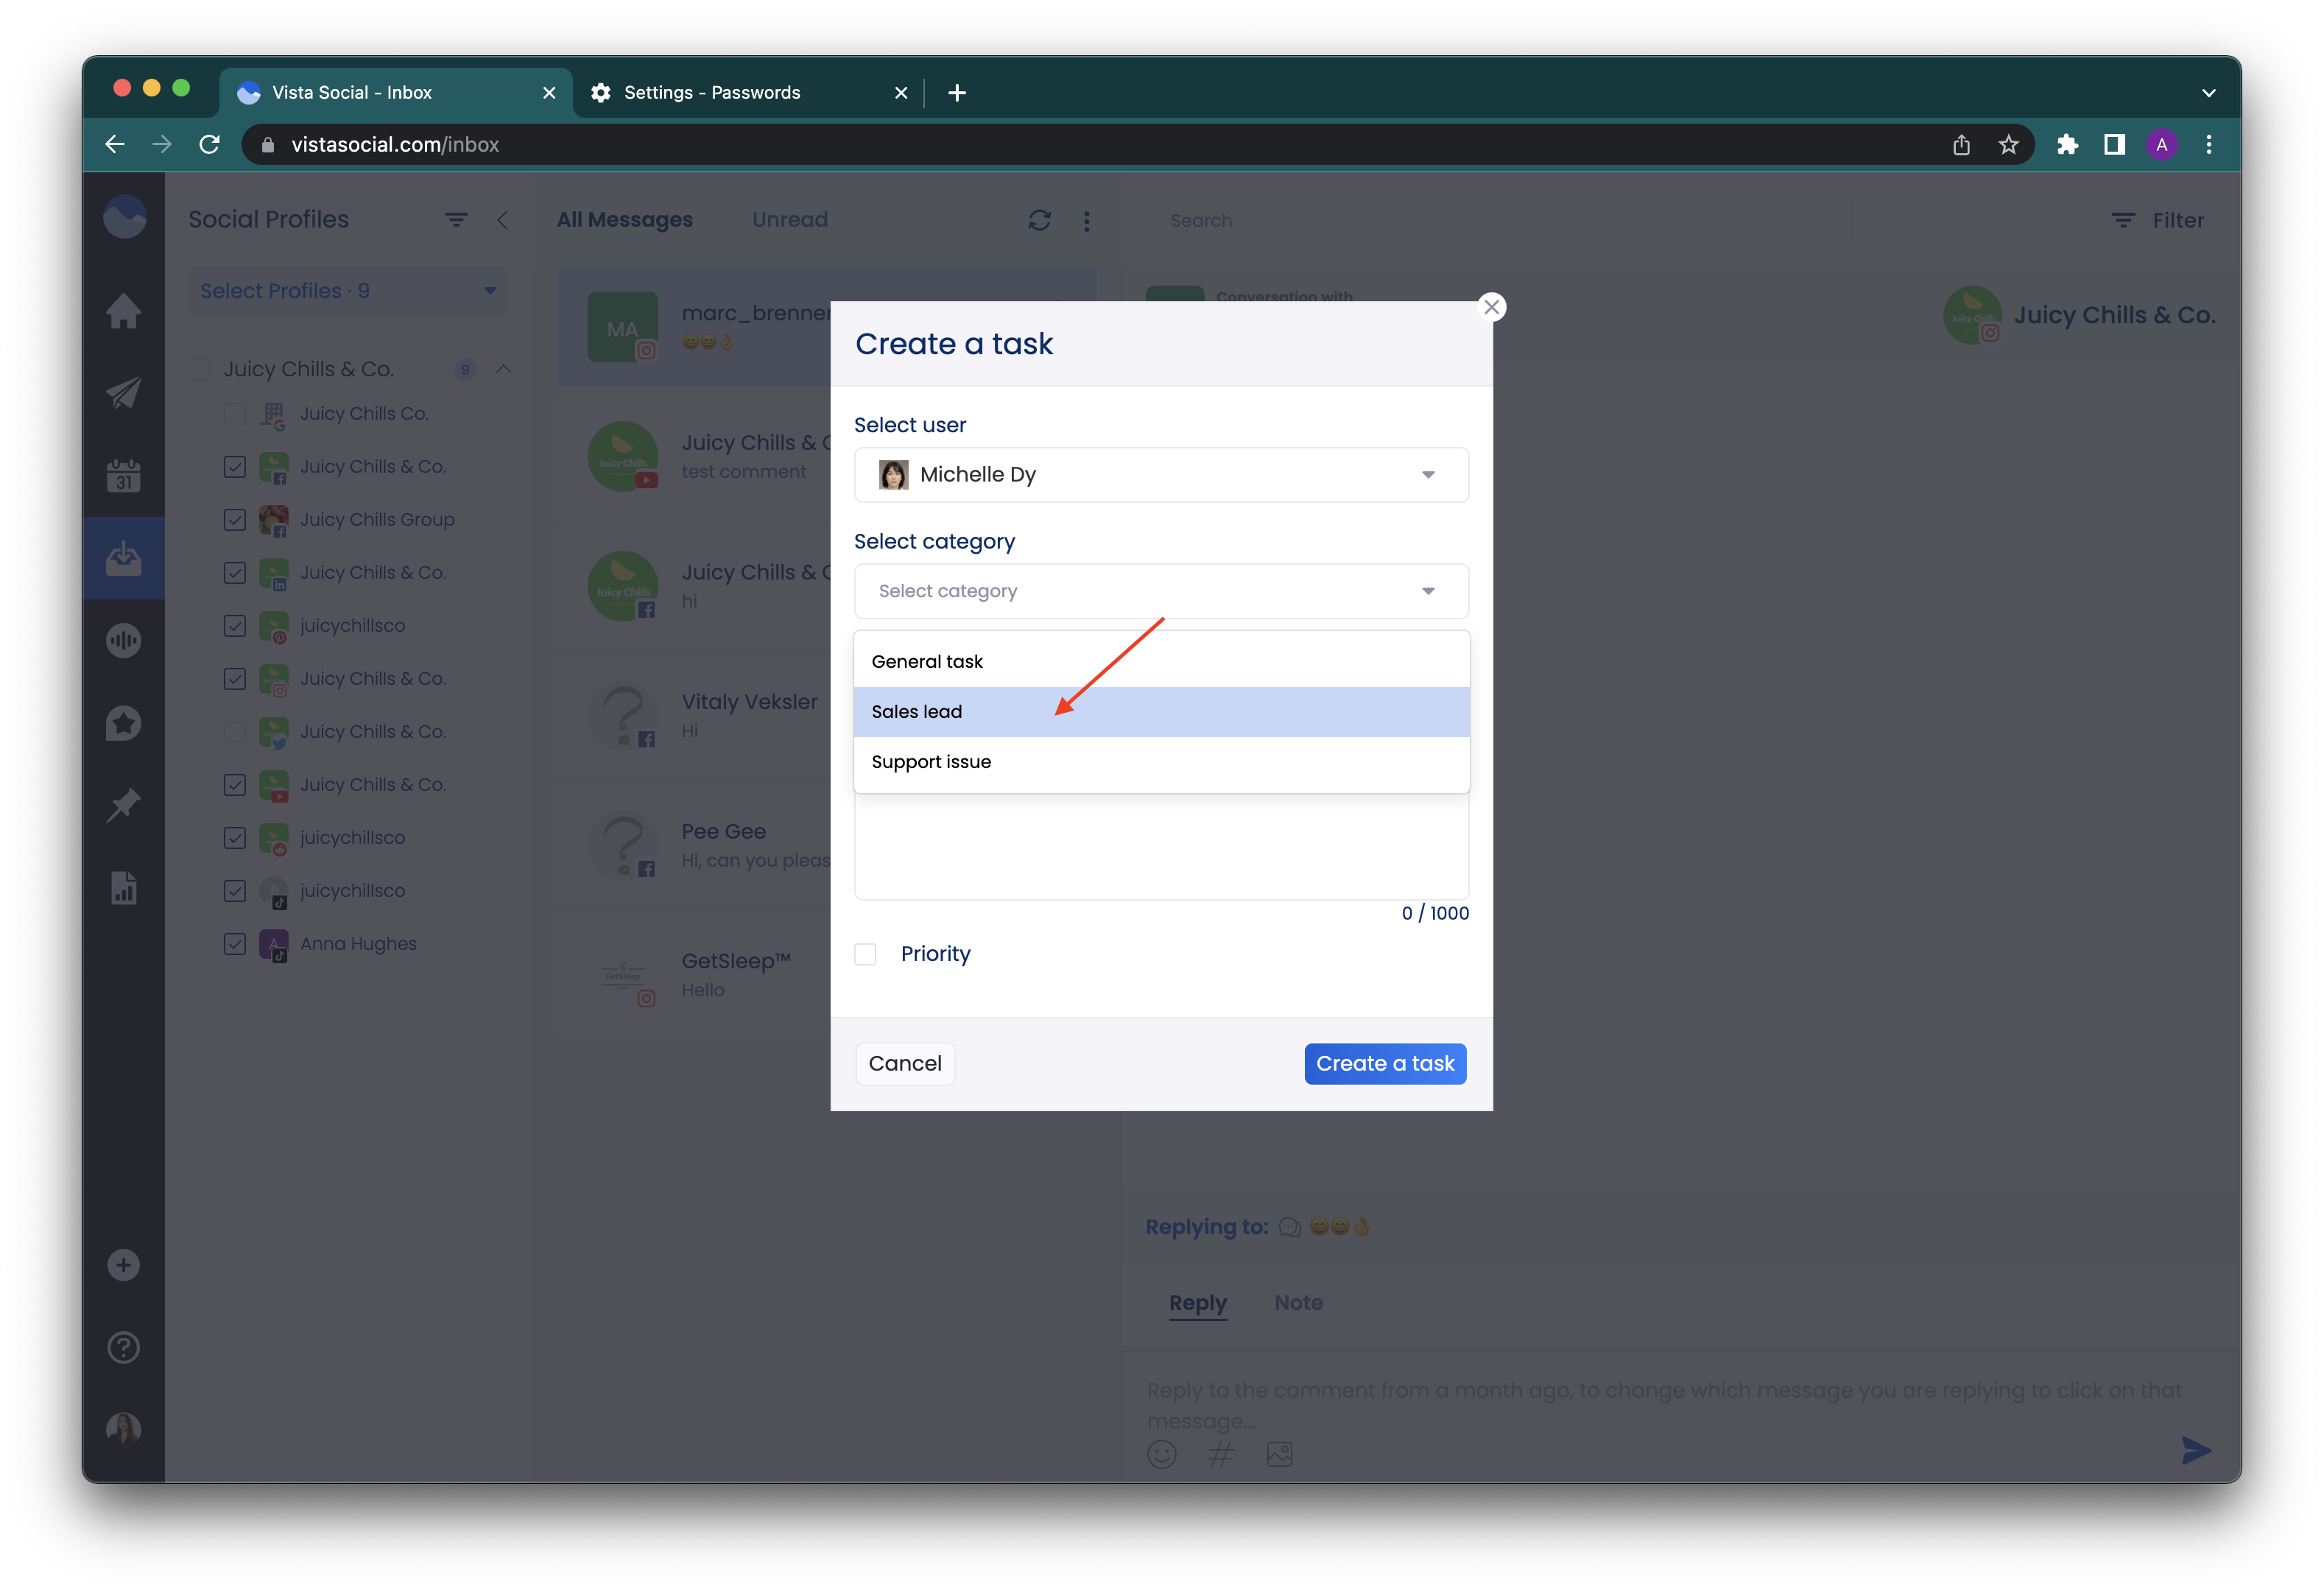Click the hashtag icon in reply box

(1220, 1453)
